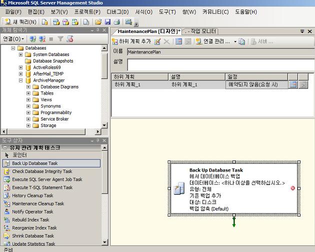Open the dropdown arrow beside 연결 관리
This screenshot has height=252, width=315.
coord(235,42)
